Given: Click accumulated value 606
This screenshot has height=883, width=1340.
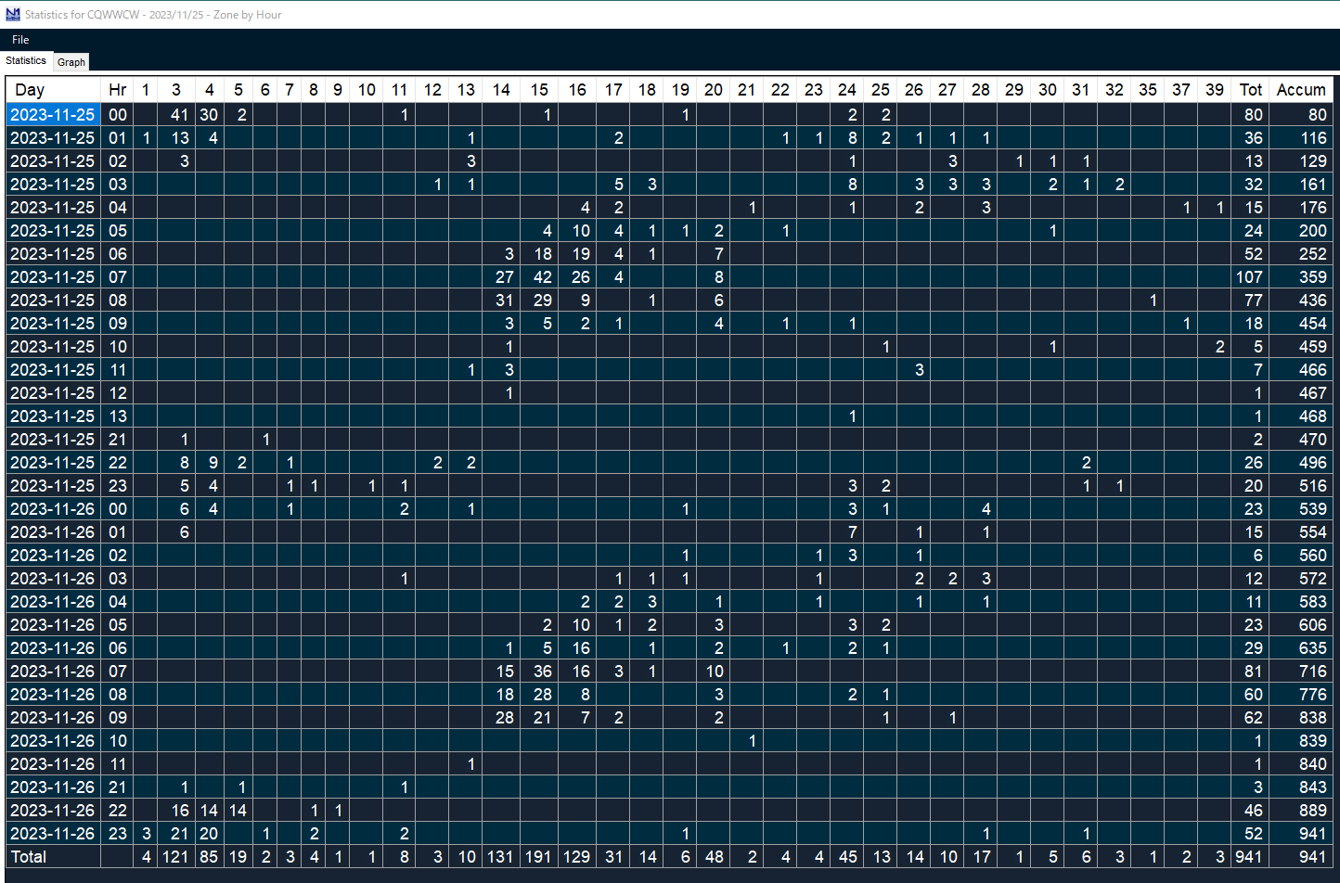Looking at the screenshot, I should (x=1301, y=625).
